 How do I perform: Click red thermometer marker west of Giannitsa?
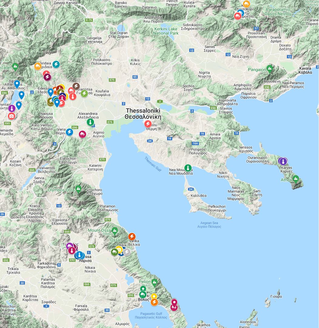pyautogui.click(x=73, y=97)
